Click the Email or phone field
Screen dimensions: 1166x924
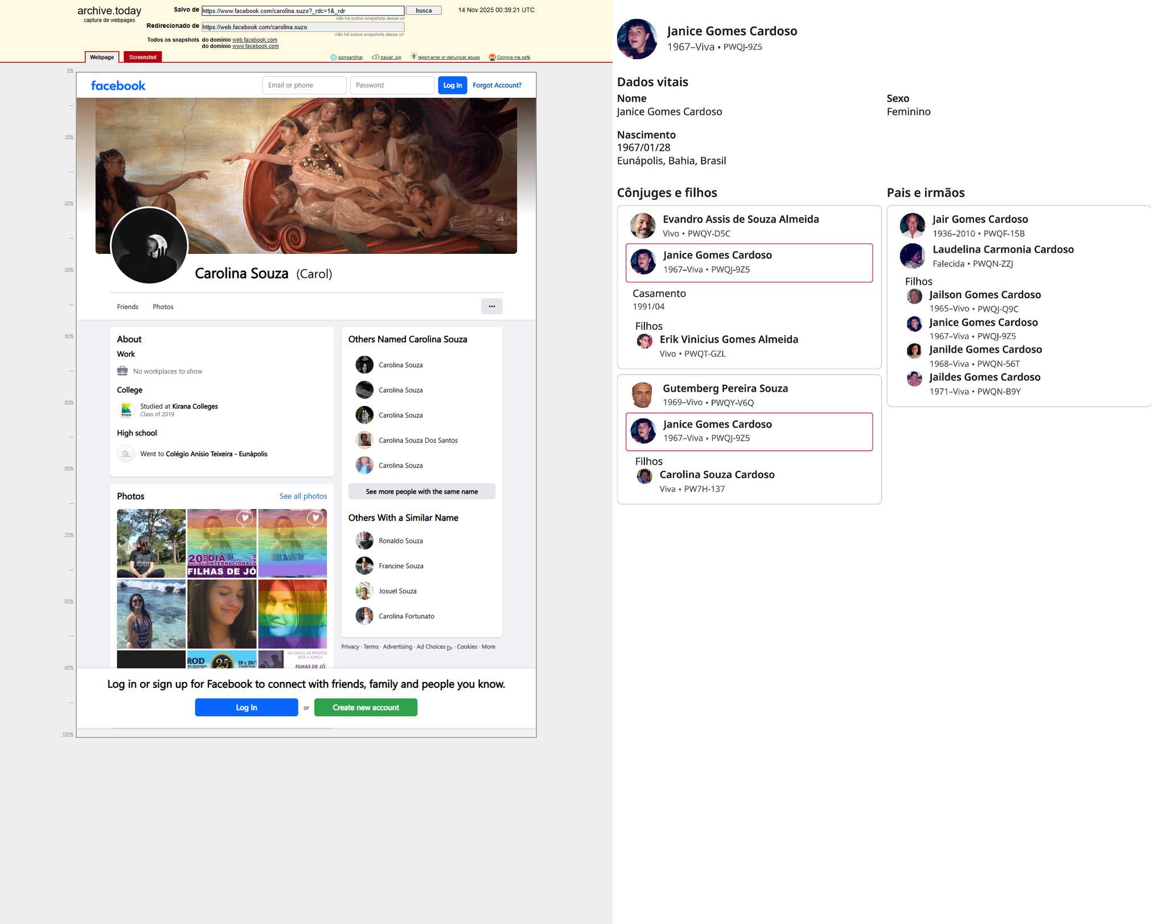pyautogui.click(x=304, y=85)
